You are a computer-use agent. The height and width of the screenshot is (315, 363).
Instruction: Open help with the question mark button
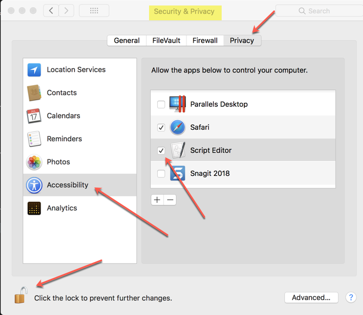coord(351,297)
